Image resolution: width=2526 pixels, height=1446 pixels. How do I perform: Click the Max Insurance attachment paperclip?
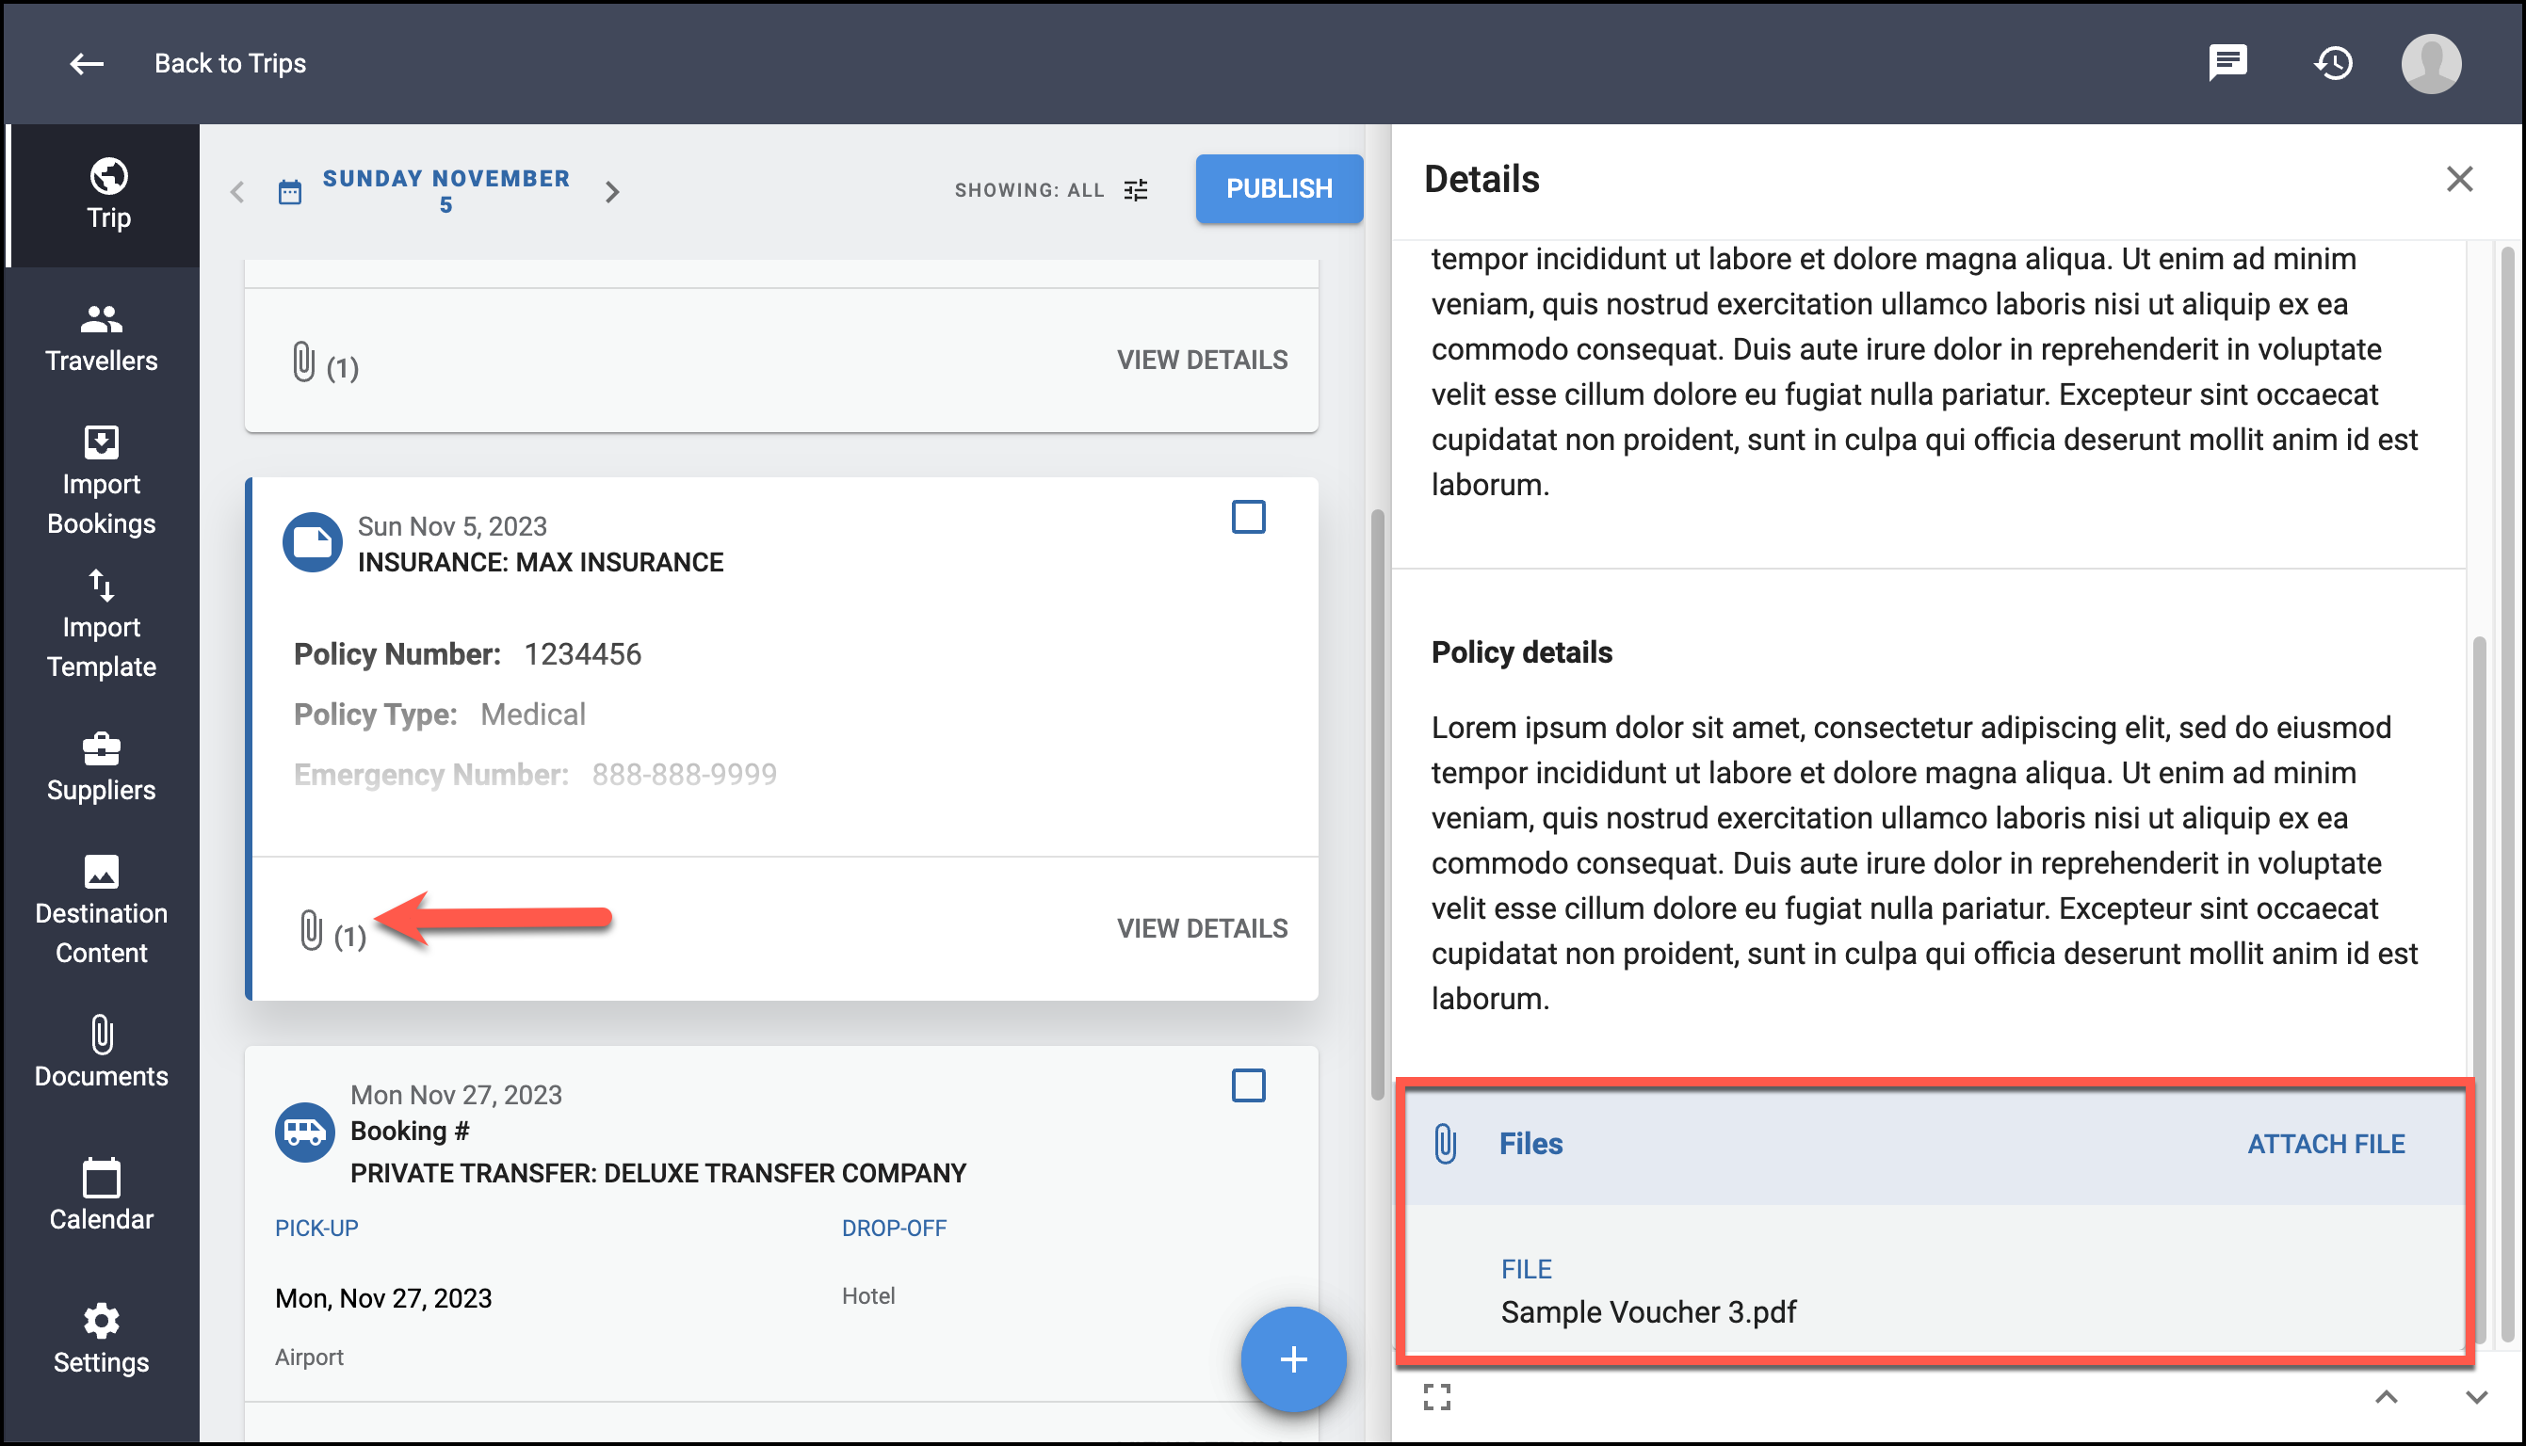[310, 930]
